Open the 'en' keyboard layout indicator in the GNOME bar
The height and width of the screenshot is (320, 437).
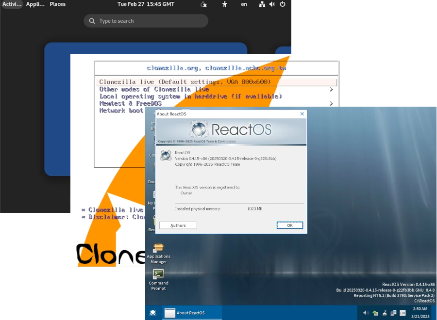click(244, 4)
